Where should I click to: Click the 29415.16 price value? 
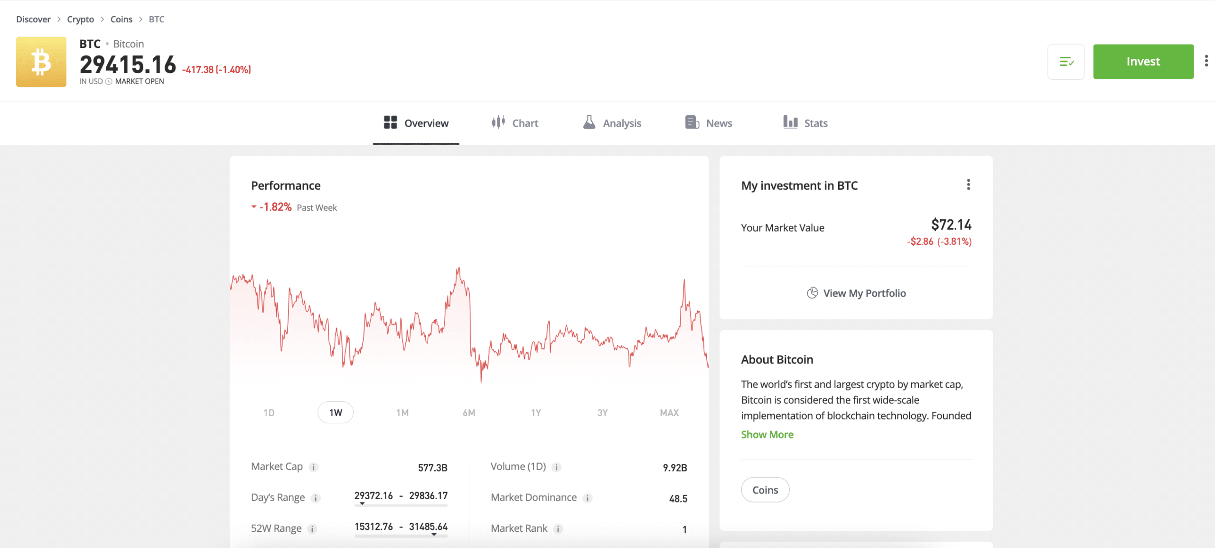(128, 65)
